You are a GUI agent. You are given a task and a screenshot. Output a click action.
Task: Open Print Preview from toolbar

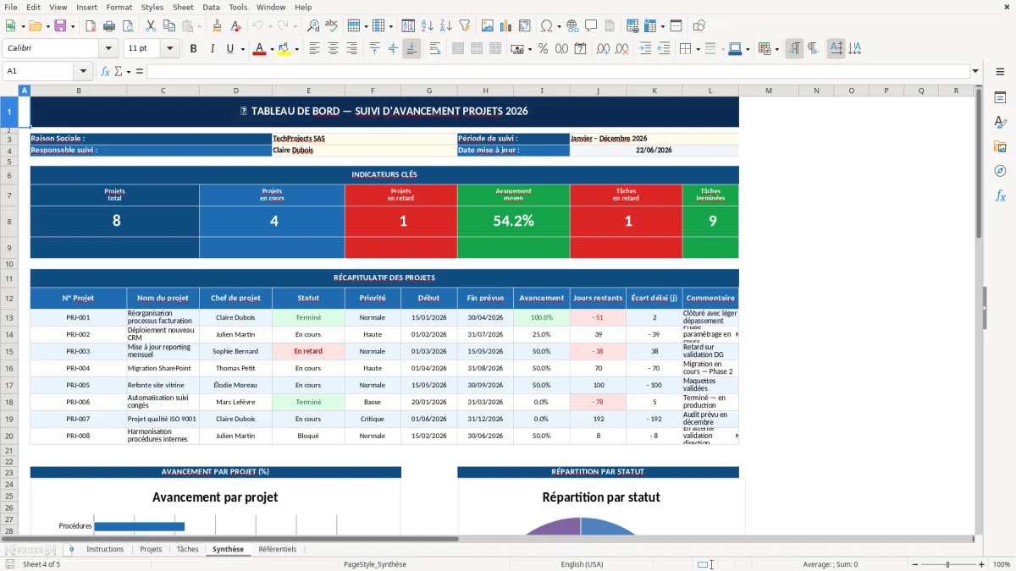(x=127, y=26)
